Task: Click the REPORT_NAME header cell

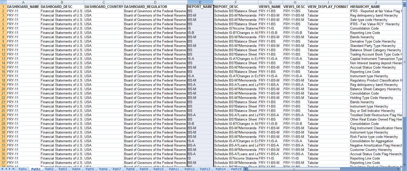Action: (200, 7)
